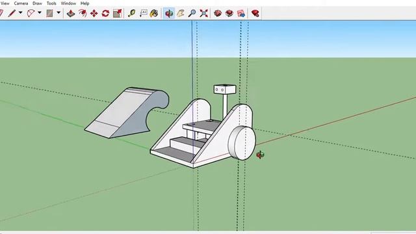Select the Line pencil tool
Image resolution: width=416 pixels, height=234 pixels.
[x=12, y=13]
